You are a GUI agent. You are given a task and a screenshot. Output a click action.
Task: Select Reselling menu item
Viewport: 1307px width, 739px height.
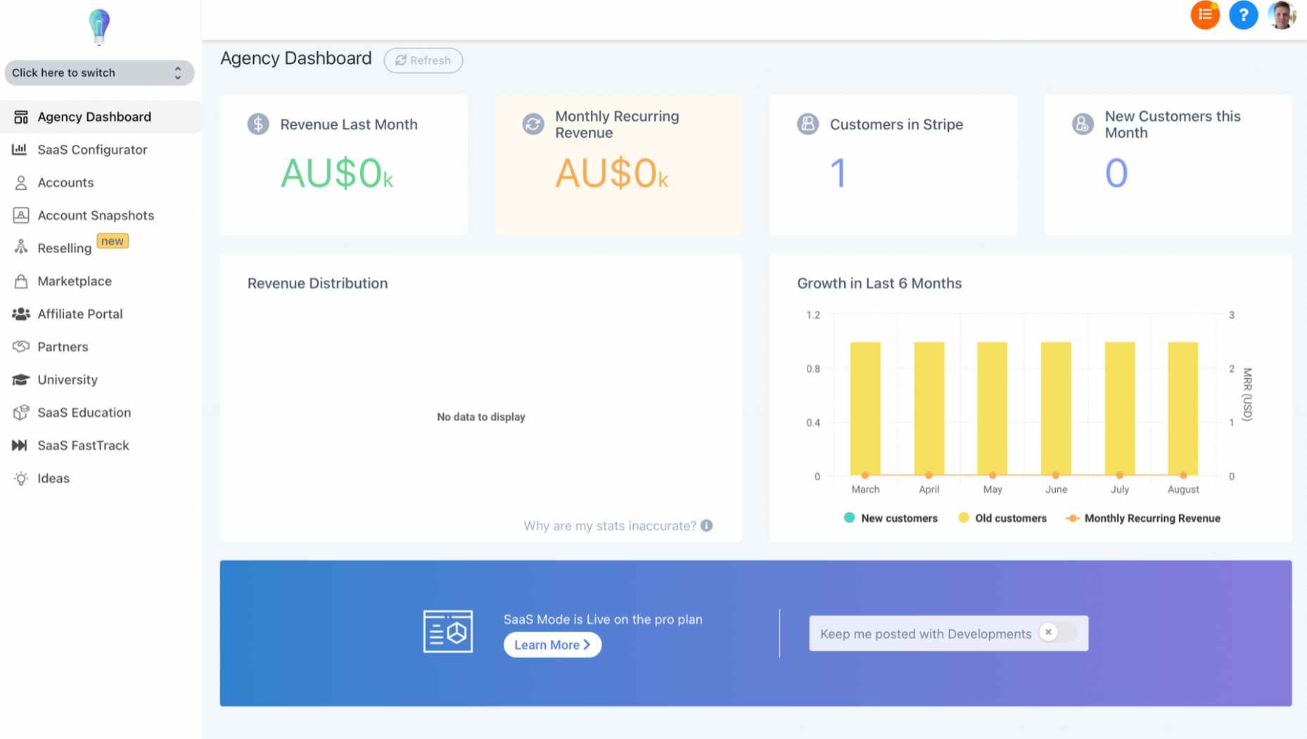click(101, 248)
